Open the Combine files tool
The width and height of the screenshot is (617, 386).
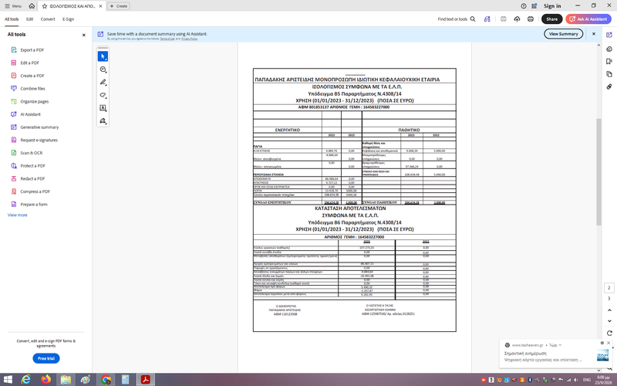[x=28, y=89]
